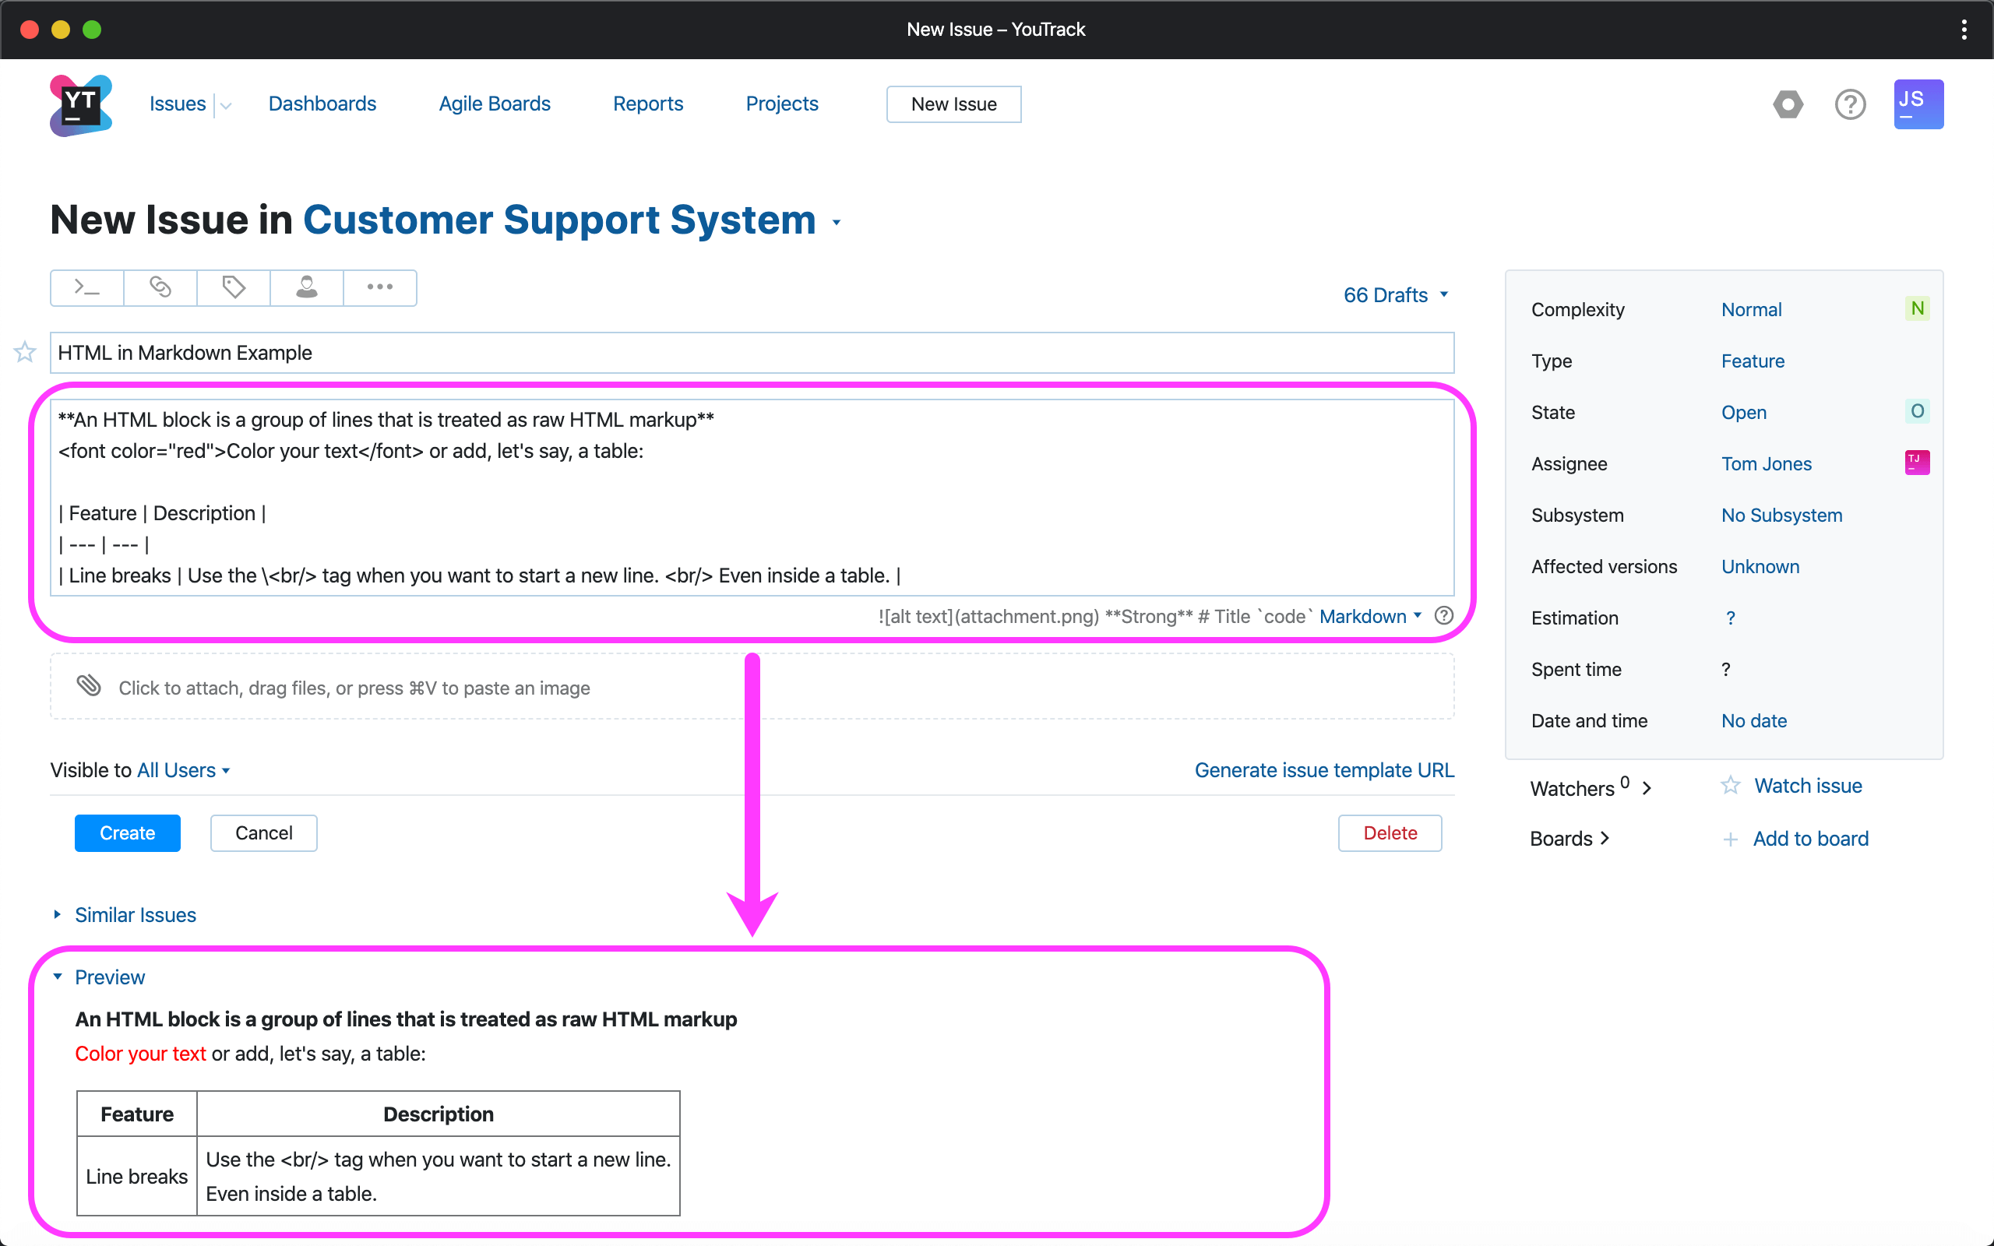Click the link issue chain icon
The image size is (1994, 1246).
[x=160, y=287]
